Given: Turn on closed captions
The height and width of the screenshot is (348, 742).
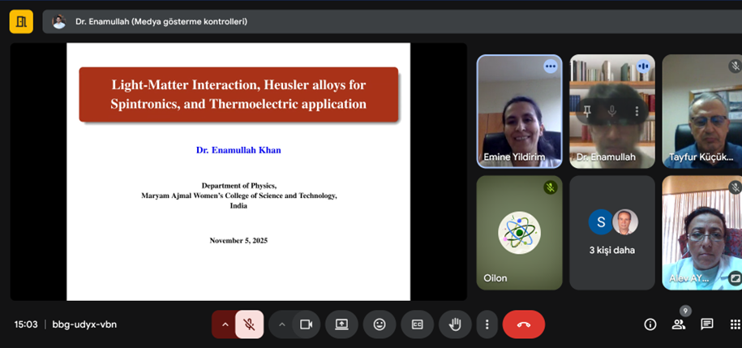Looking at the screenshot, I should point(417,324).
